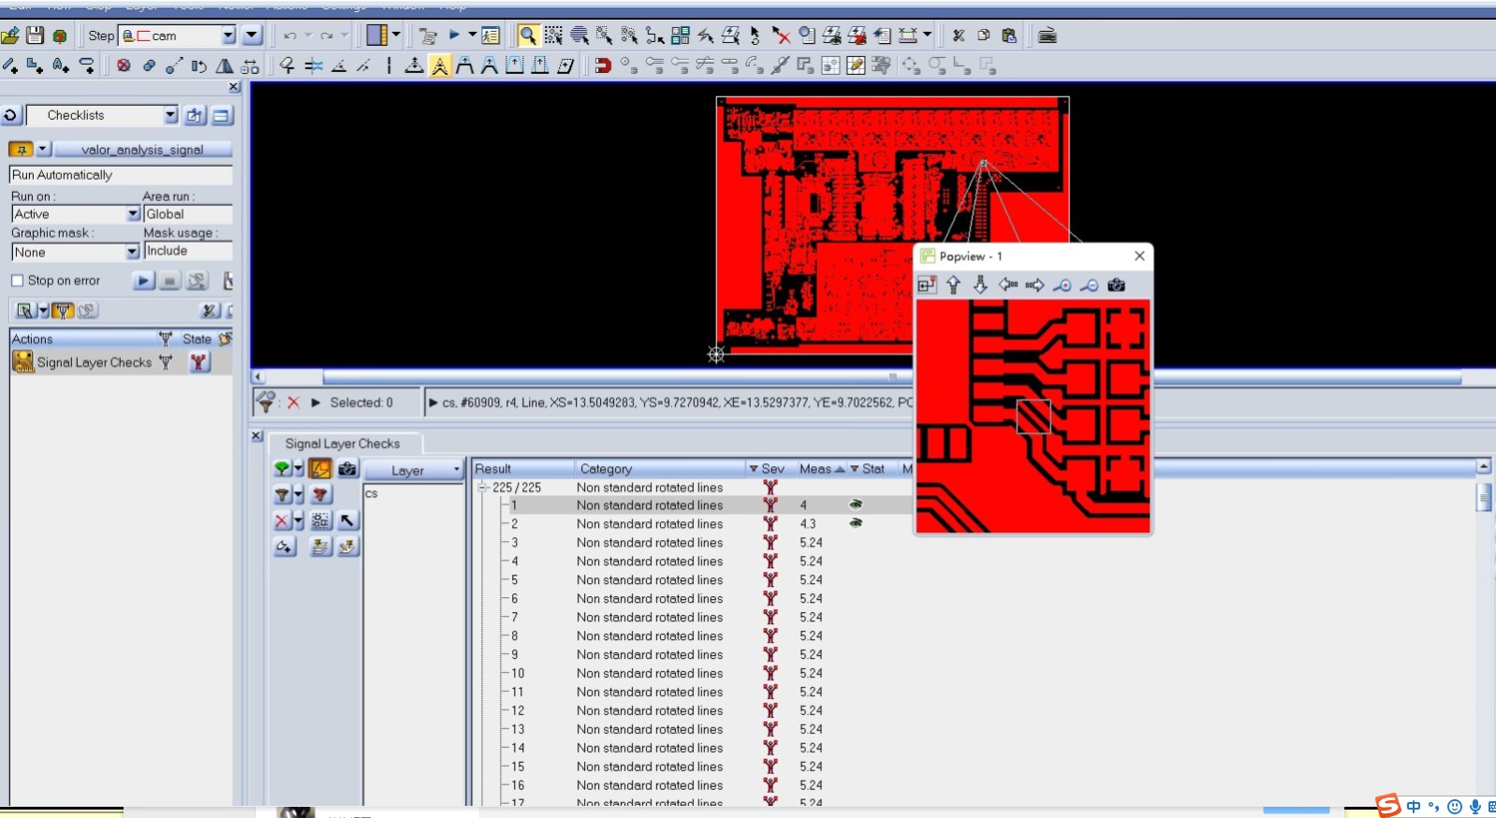Click the horizontal scrollbar under the canvas

[891, 378]
